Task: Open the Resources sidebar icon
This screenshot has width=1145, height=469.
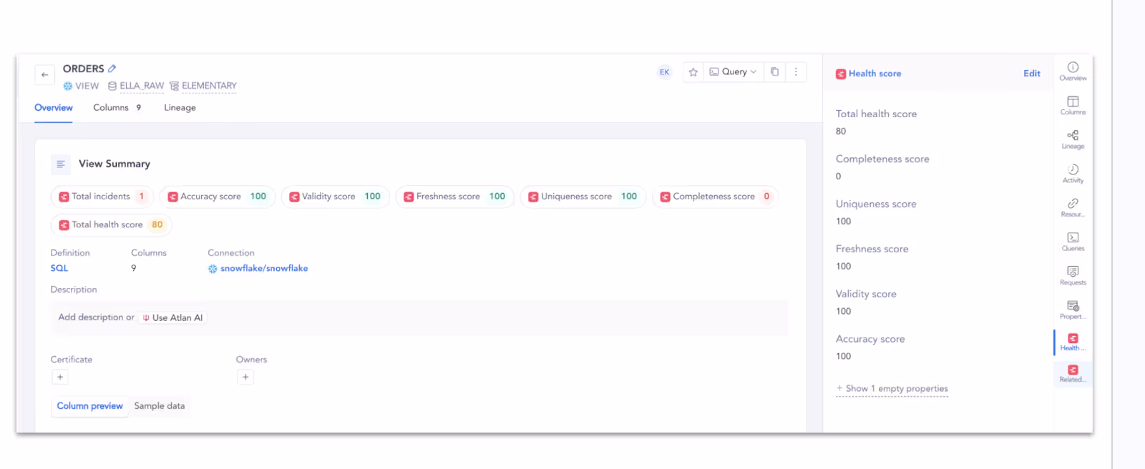Action: 1073,208
